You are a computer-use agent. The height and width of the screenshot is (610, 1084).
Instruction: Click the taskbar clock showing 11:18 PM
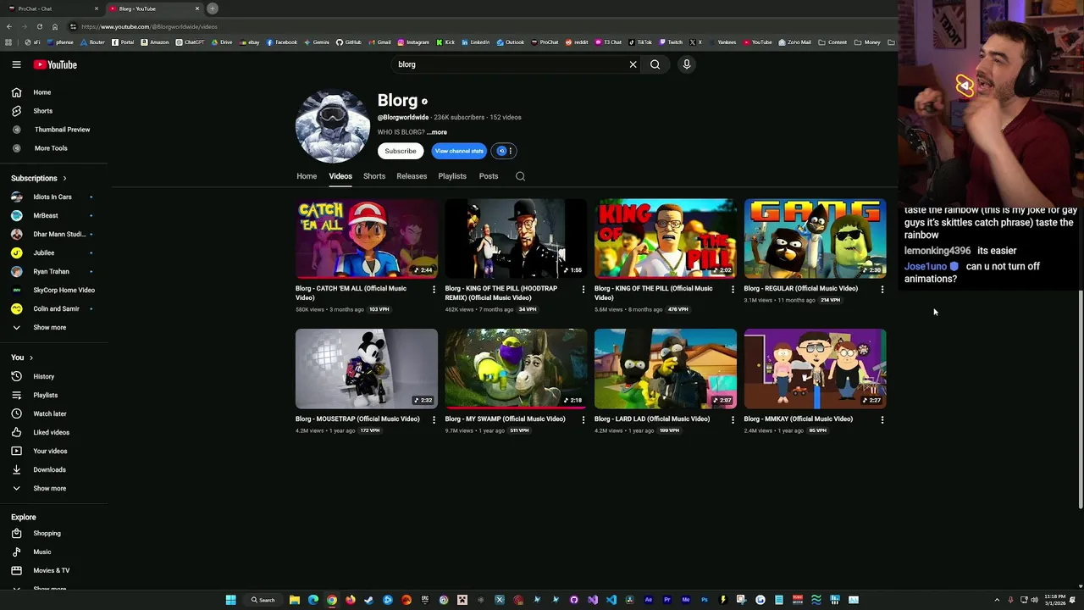point(1056,600)
